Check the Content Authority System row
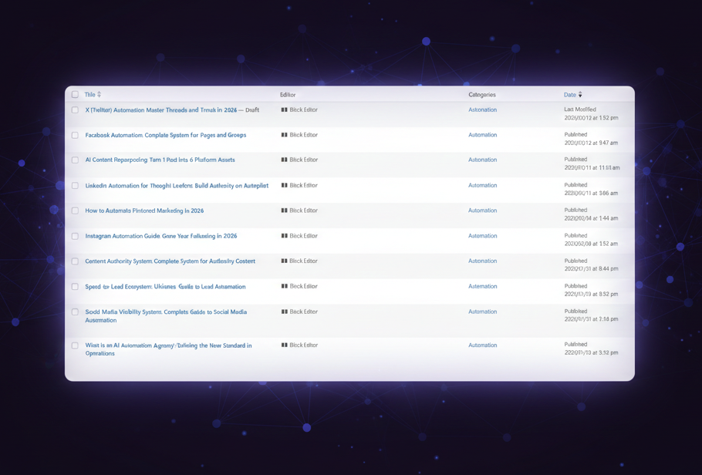The image size is (702, 475). click(75, 261)
